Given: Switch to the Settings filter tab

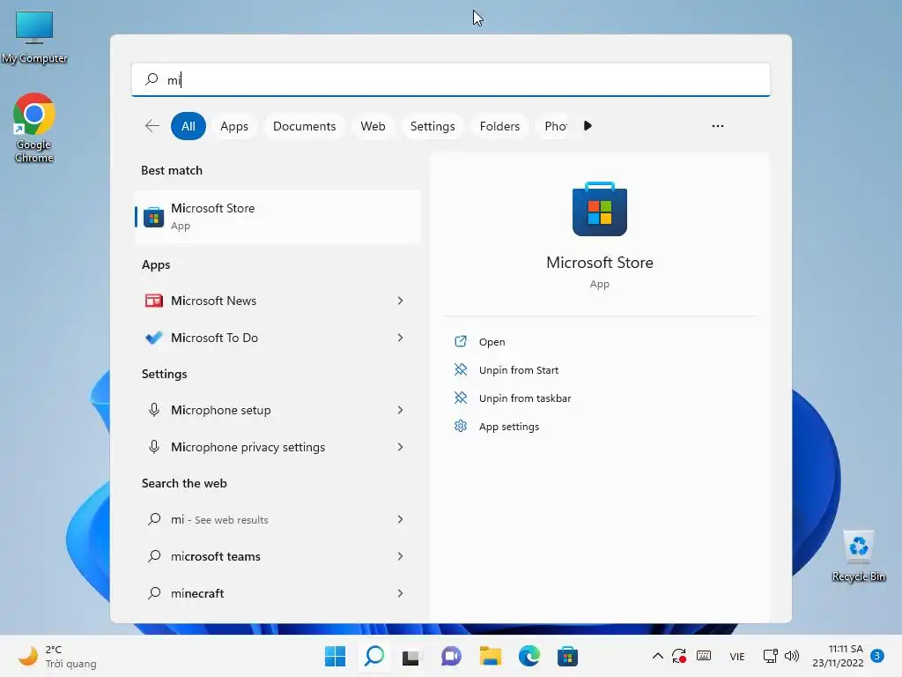Looking at the screenshot, I should (433, 126).
